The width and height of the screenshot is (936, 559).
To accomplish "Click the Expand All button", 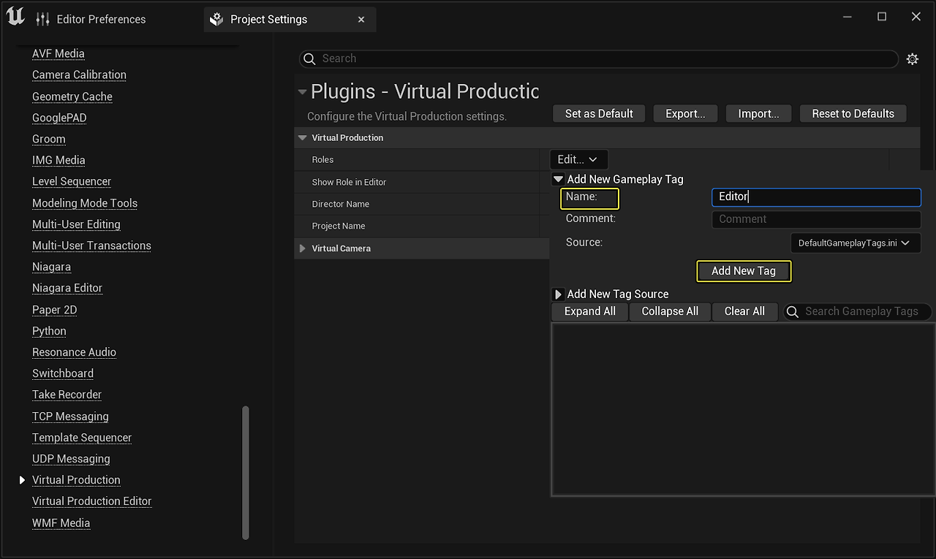I will click(589, 311).
